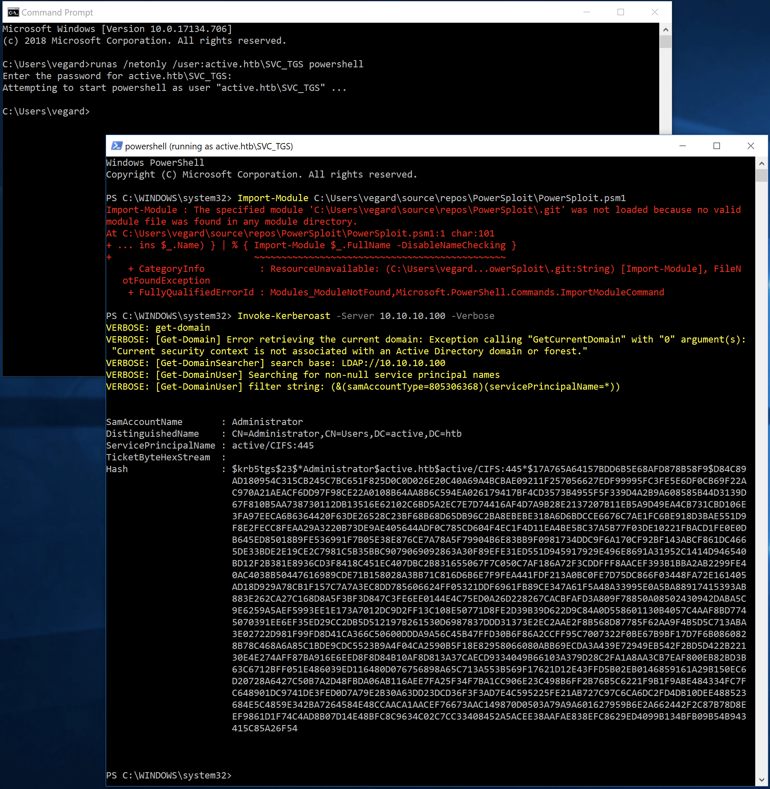This screenshot has width=770, height=789.
Task: Minimize the Command Prompt window
Action: click(586, 12)
